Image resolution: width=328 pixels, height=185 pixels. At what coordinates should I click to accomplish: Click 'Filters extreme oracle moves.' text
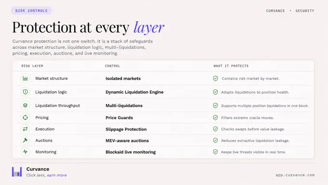[247, 118]
